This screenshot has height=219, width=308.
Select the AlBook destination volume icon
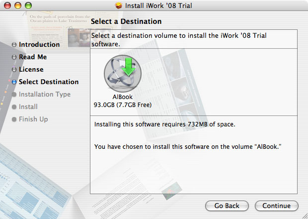click(x=123, y=74)
